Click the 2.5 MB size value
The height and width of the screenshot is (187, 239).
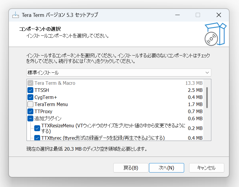[x=195, y=90]
